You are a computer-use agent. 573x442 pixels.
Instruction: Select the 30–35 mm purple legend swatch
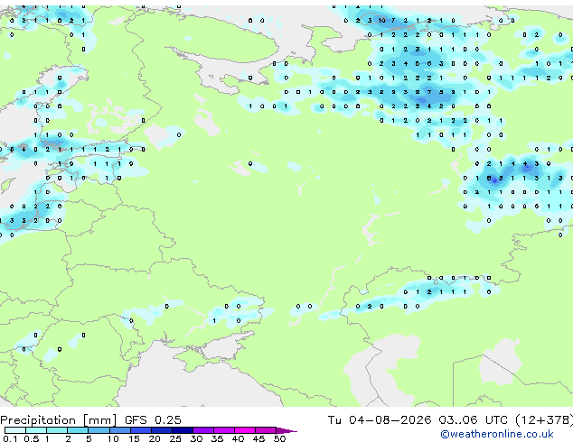tap(203, 430)
